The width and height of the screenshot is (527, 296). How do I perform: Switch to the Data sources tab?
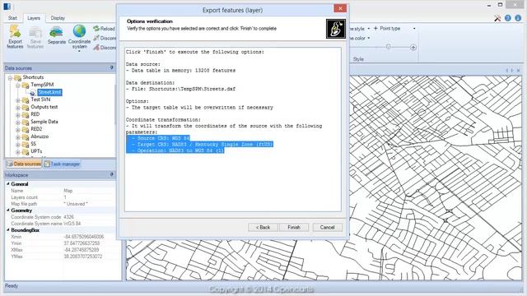[24, 164]
